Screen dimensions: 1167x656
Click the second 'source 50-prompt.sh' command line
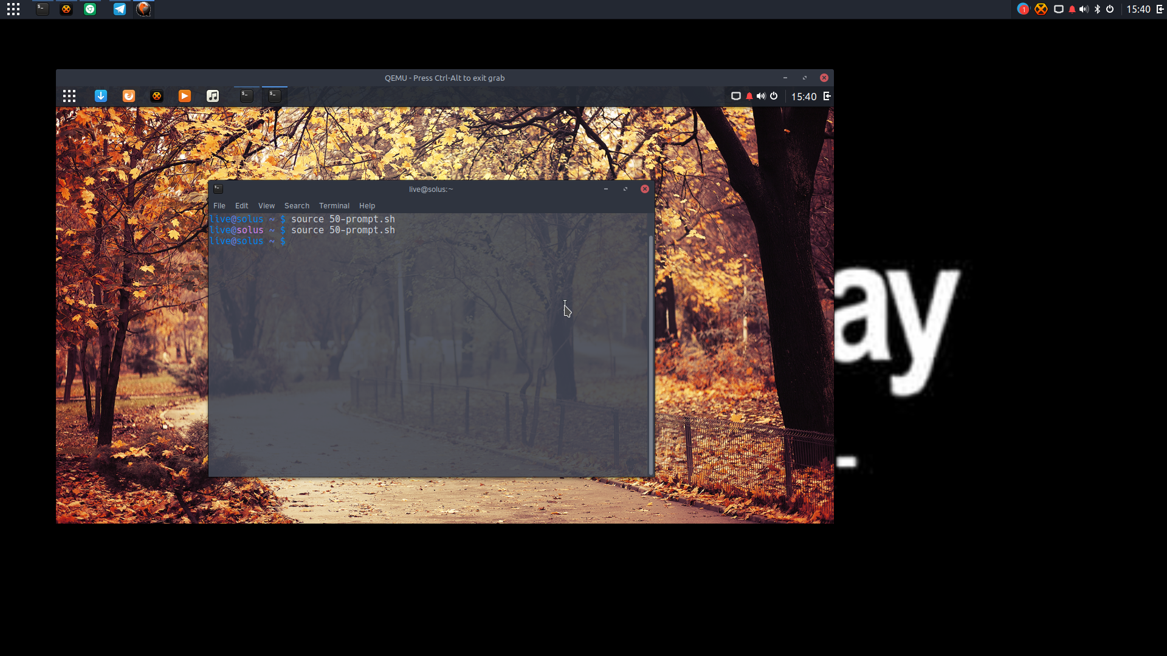[x=343, y=230]
